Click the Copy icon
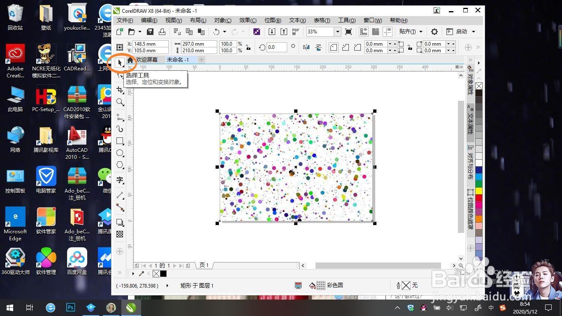562x316 pixels. (189, 32)
